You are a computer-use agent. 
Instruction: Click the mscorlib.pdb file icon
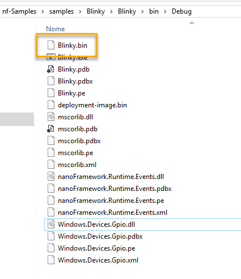(50, 129)
